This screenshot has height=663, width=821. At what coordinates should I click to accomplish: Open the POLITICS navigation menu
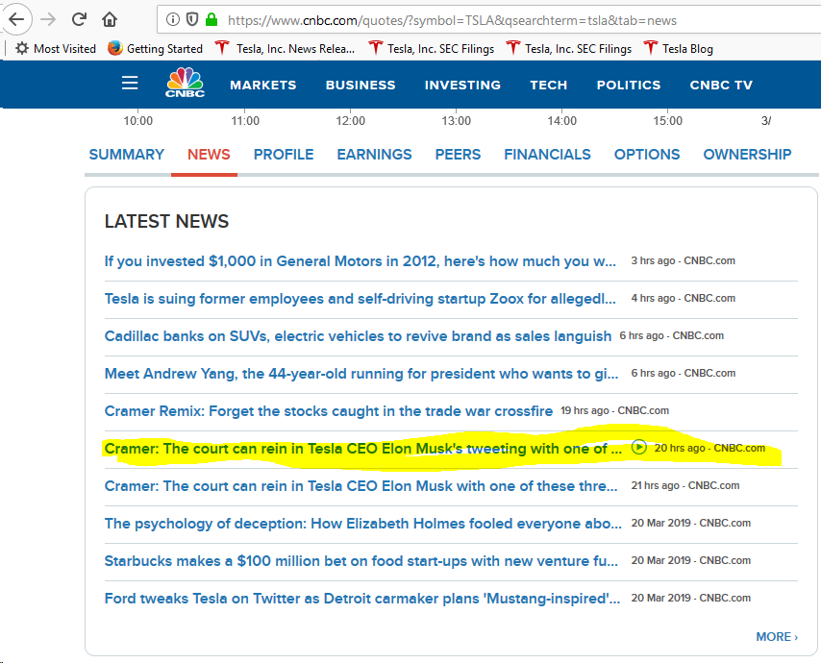pyautogui.click(x=629, y=85)
